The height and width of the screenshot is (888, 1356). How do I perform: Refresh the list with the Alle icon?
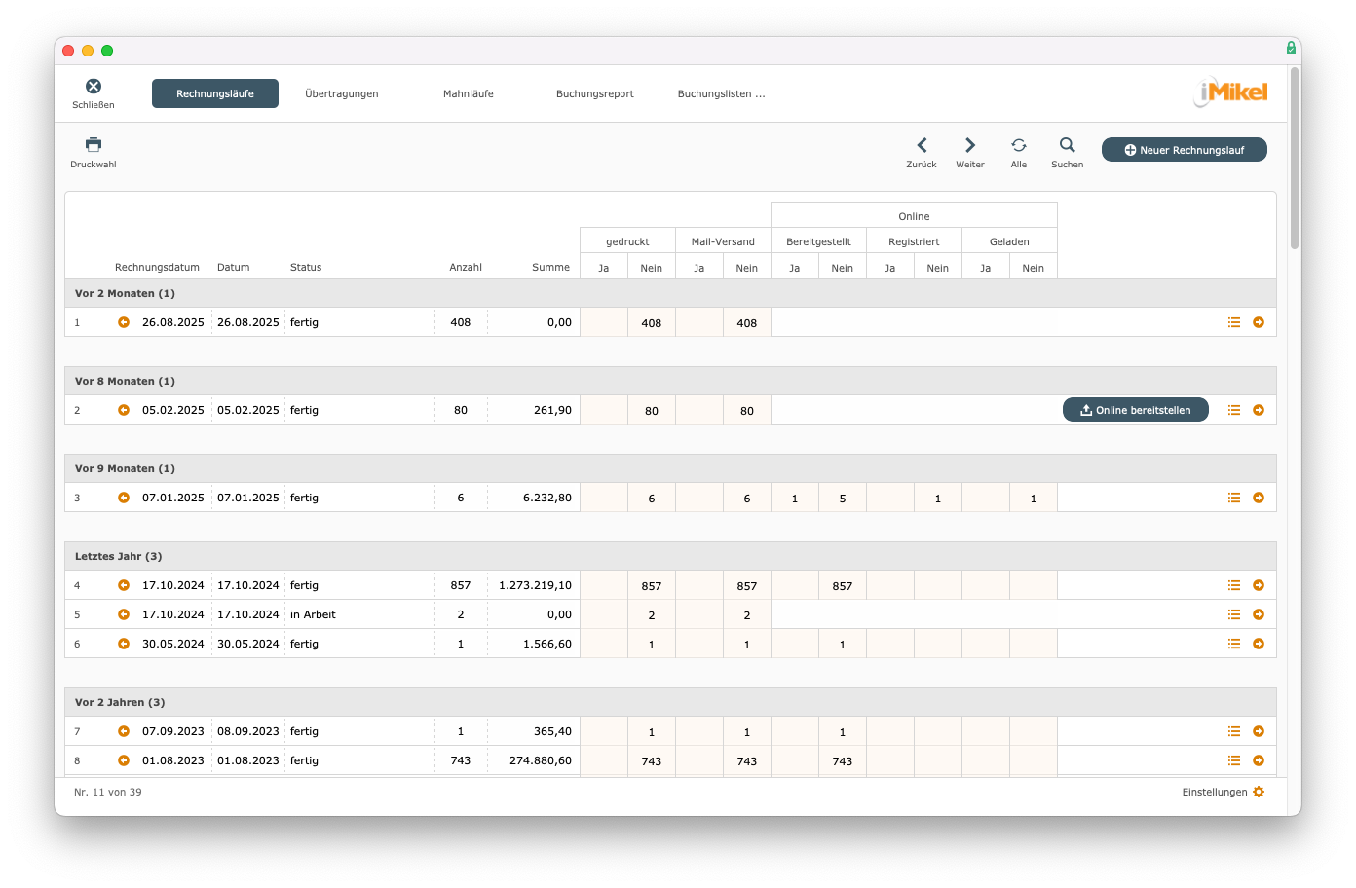[x=1019, y=145]
